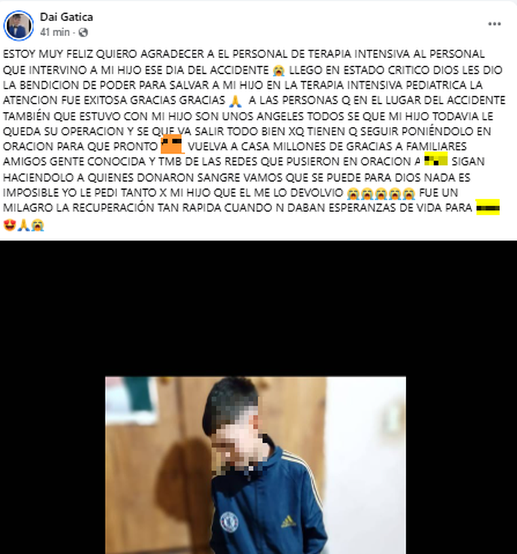Click the crying emoji after ACCIDENTE
The width and height of the screenshot is (517, 554).
(x=279, y=70)
